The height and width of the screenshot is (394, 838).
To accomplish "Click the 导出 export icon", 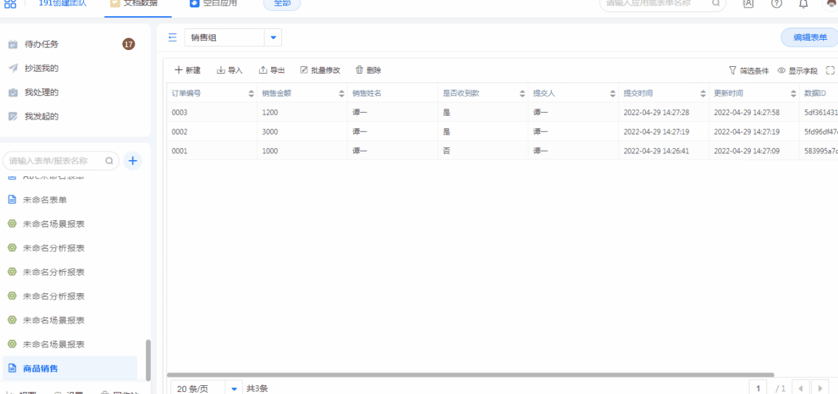I will click(263, 70).
